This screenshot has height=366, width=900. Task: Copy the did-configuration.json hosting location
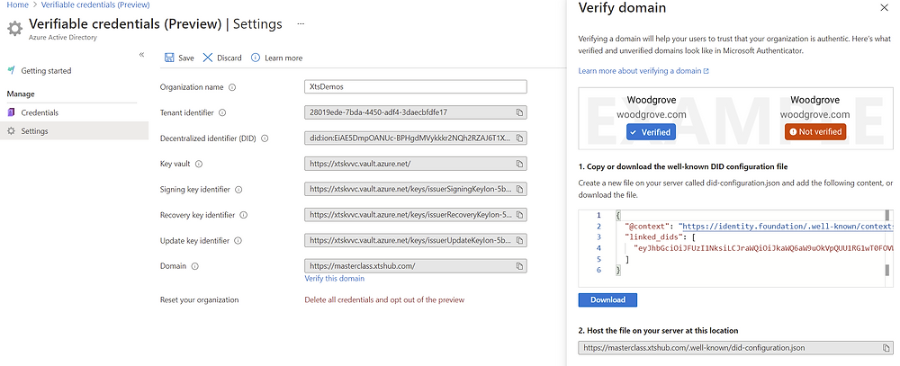(x=886, y=348)
